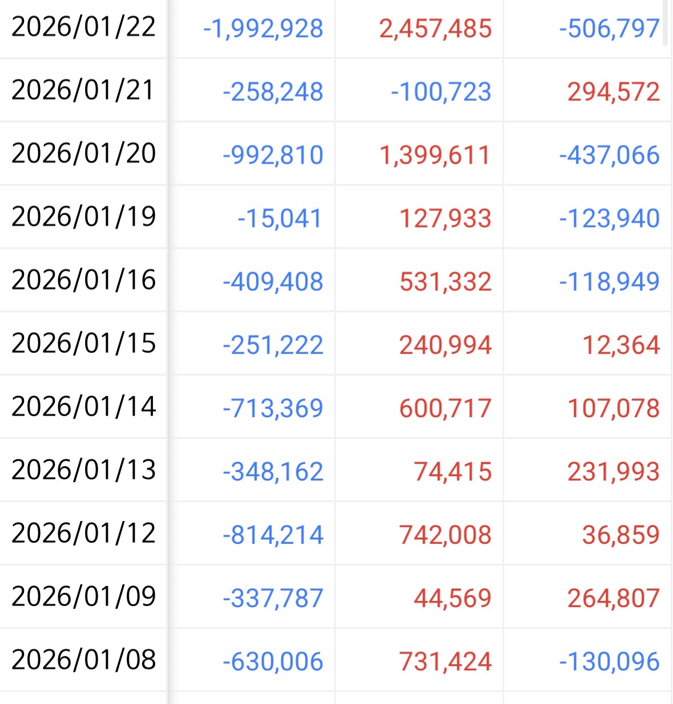
Task: Select the 2026/01/08 date cell
Action: (83, 660)
